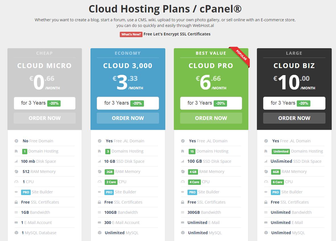The width and height of the screenshot is (336, 241).
Task: Order the Cloud 3,000 plan now
Action: (x=128, y=118)
